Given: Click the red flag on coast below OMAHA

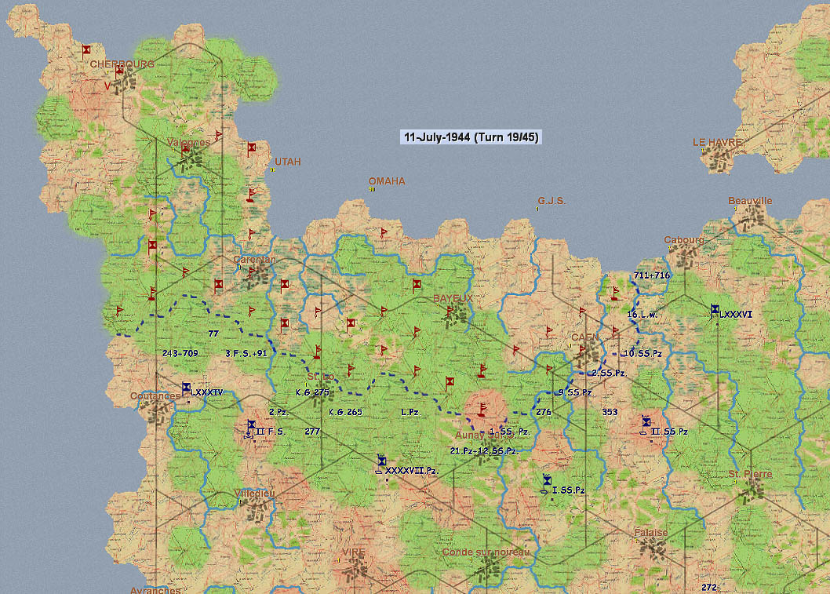Looking at the screenshot, I should (x=384, y=232).
